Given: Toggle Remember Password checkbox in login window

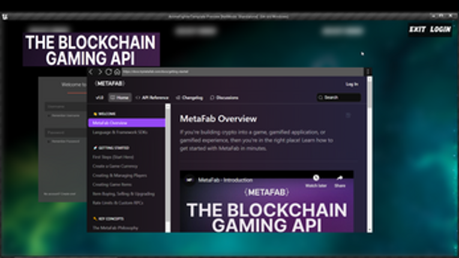Looking at the screenshot, I should tap(49, 142).
